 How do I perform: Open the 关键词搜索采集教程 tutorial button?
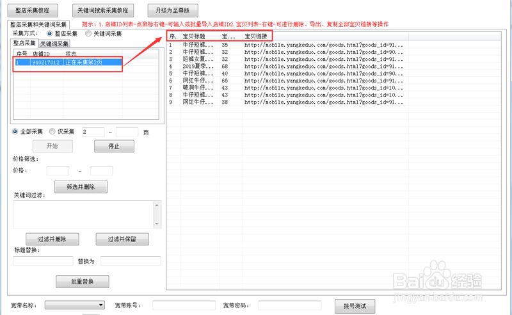pyautogui.click(x=102, y=10)
